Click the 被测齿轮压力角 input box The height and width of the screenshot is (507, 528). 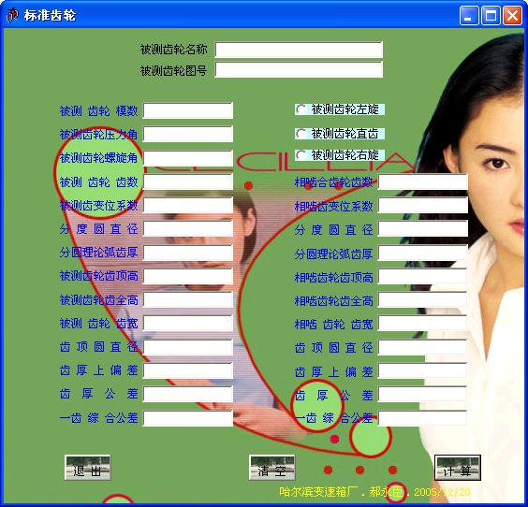click(188, 135)
